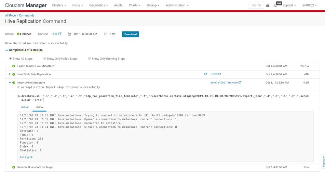Open the Administration dropdown menu

point(177,6)
